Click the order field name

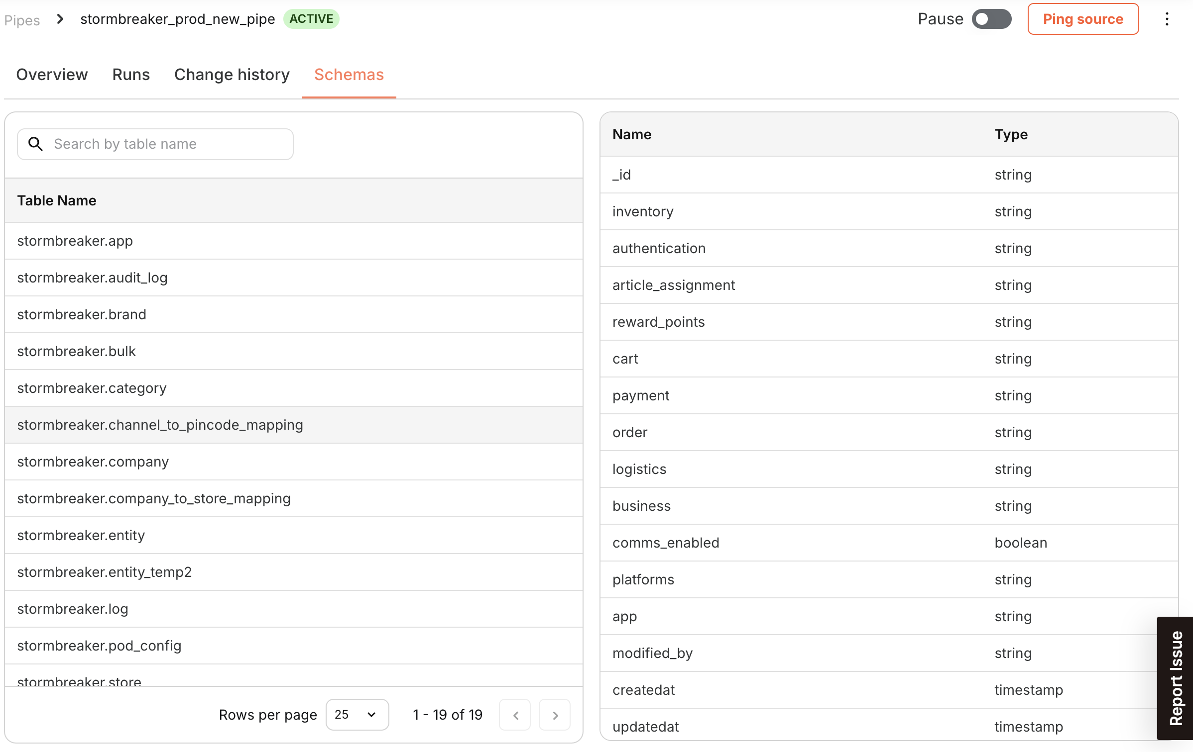click(x=630, y=432)
